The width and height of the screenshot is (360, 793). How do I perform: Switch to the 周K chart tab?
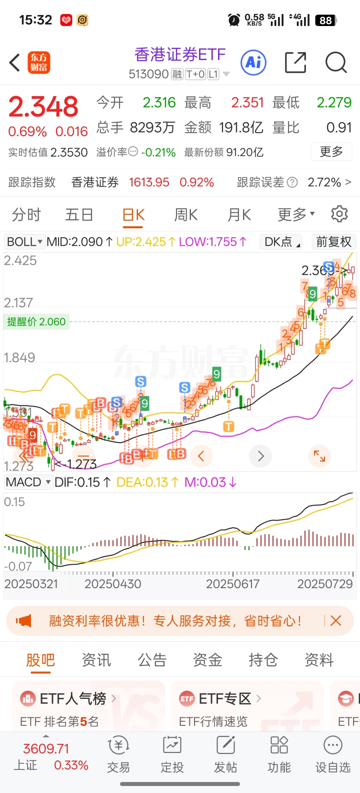point(186,215)
